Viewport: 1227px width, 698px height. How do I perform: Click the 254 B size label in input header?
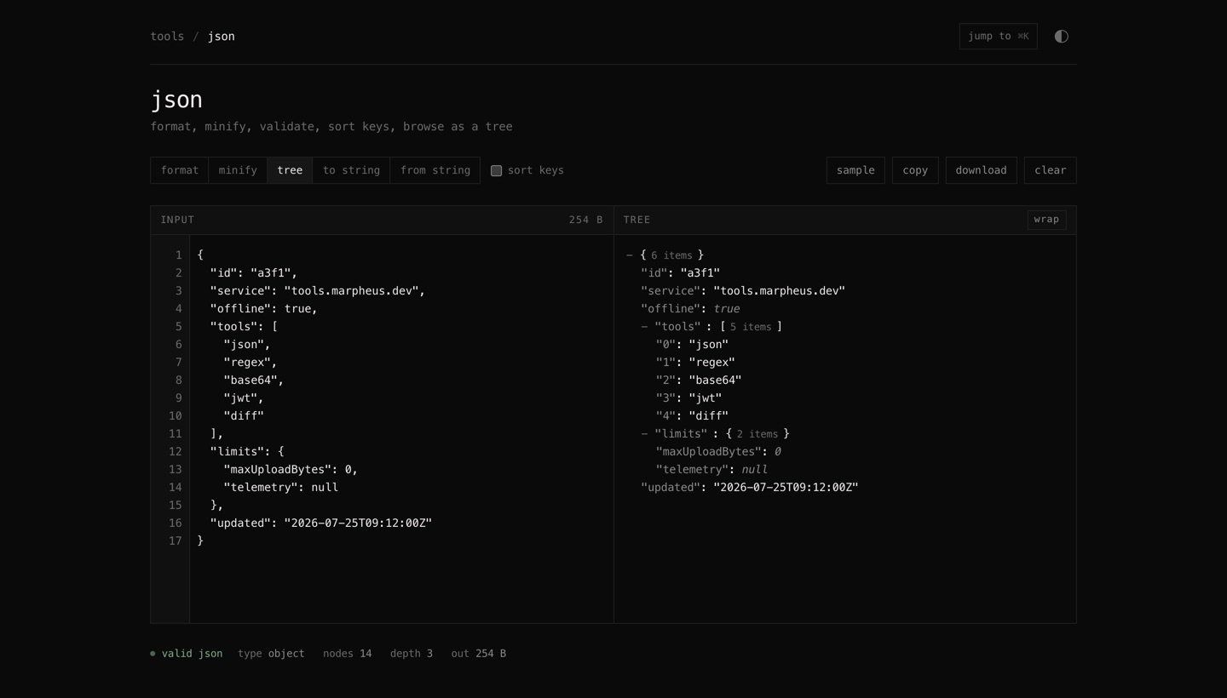pyautogui.click(x=585, y=220)
